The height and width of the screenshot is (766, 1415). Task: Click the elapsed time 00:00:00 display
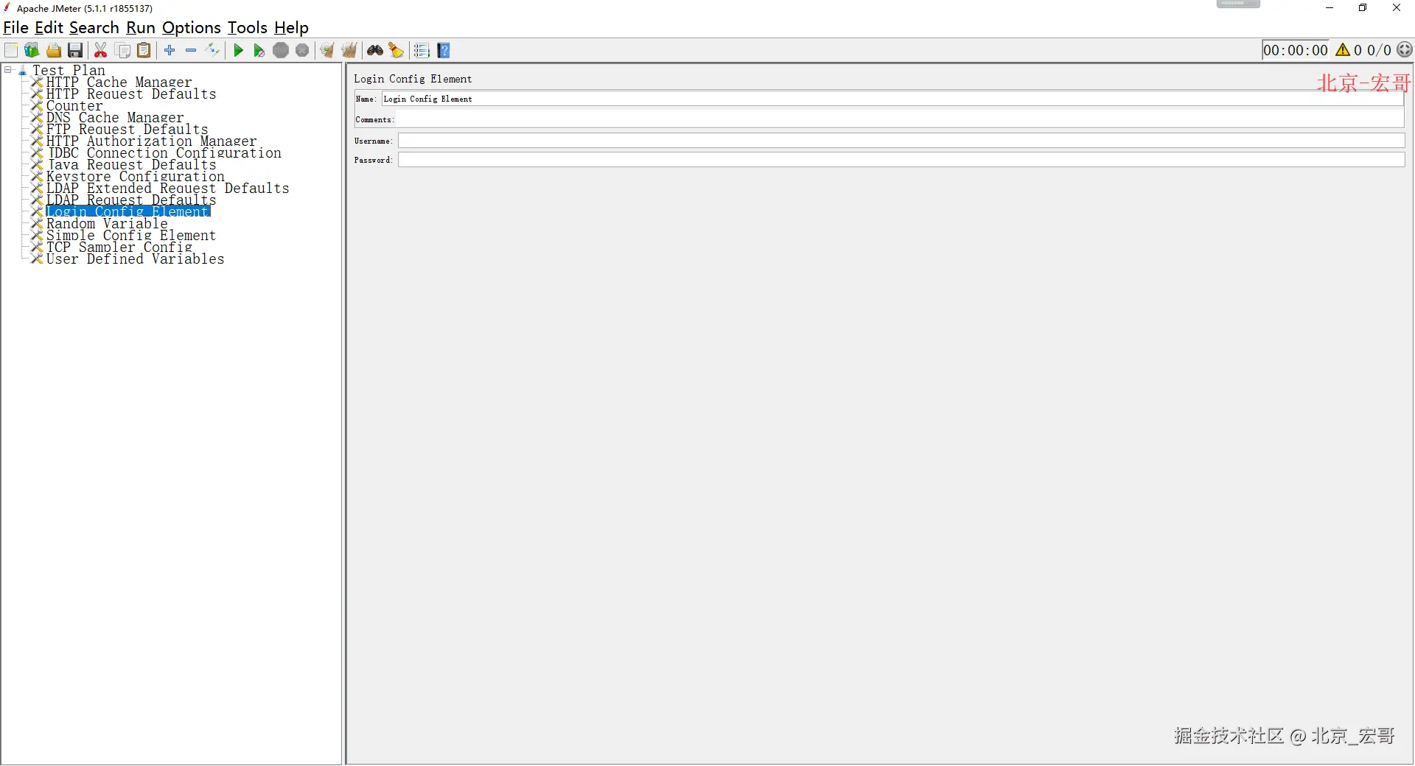(x=1295, y=50)
